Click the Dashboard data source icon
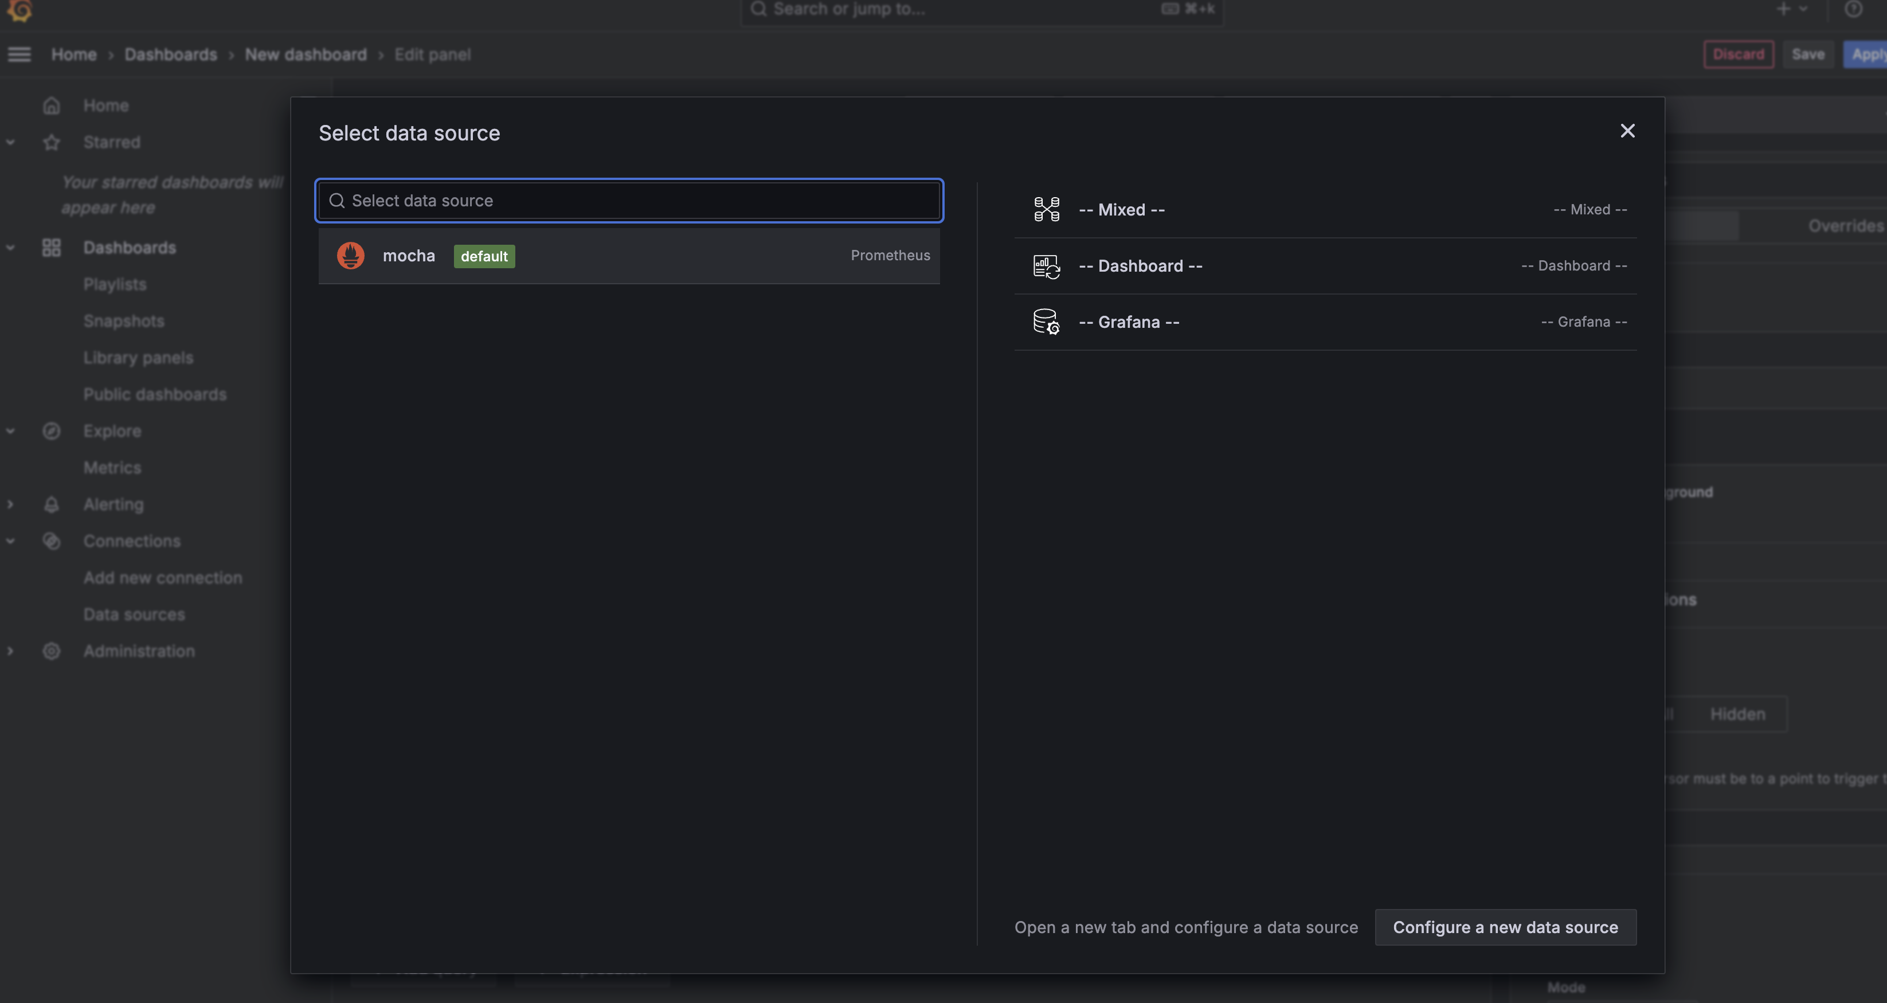The height and width of the screenshot is (1003, 1887). tap(1046, 266)
